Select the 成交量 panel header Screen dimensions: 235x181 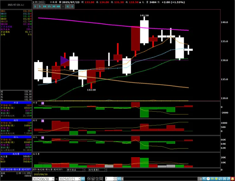point(16,154)
